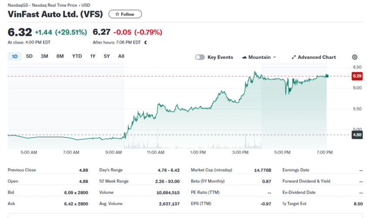Click the after hours price 6.27
367x218 pixels.
coord(101,32)
